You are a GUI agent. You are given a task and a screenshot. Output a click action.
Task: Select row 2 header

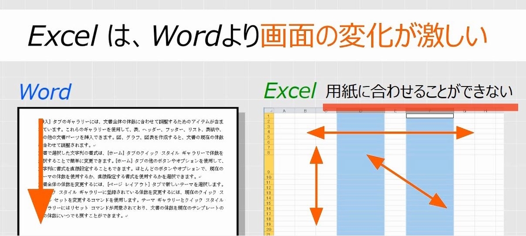(268, 121)
